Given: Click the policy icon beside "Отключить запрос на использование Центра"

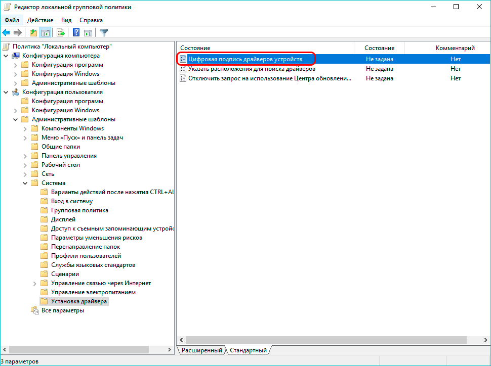Looking at the screenshot, I should click(183, 78).
